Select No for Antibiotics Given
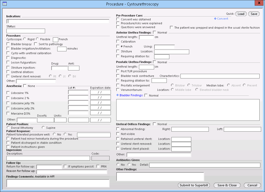The image size is (265, 192). (118, 164)
